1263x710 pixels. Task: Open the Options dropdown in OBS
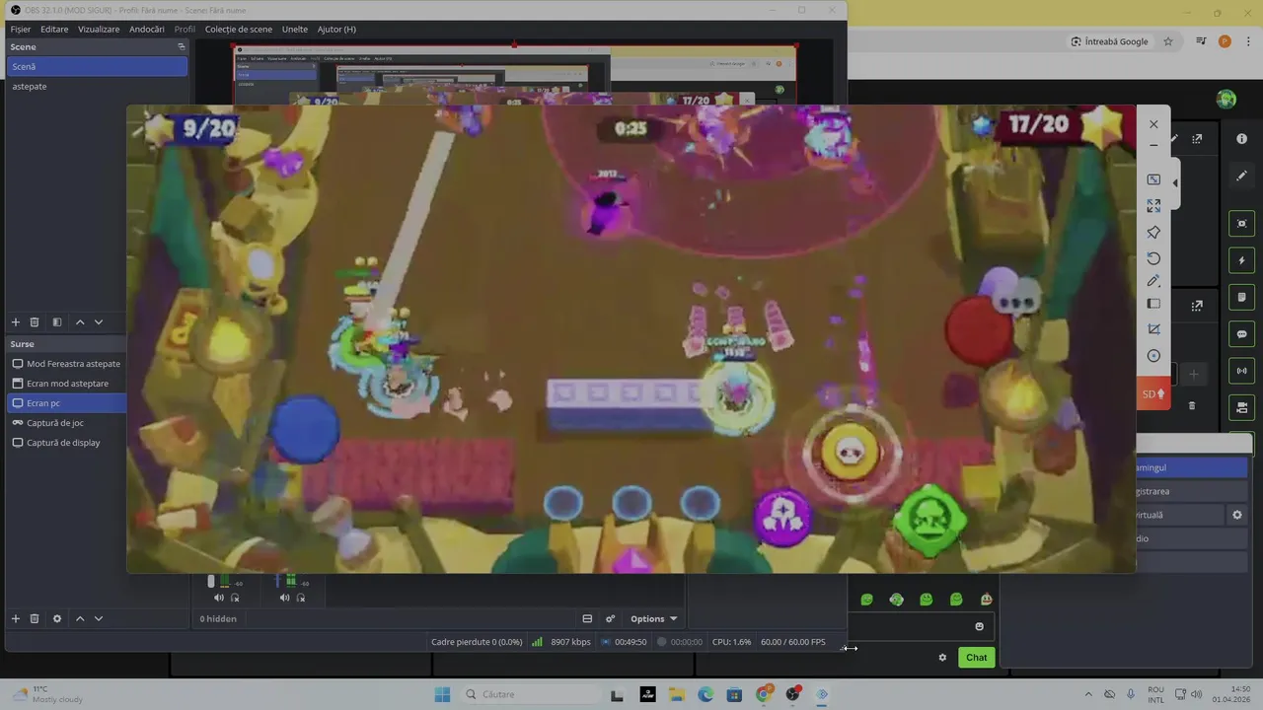(x=653, y=618)
